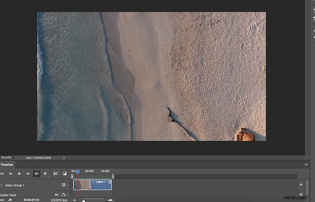This screenshot has width=315, height=202.
Task: Click the timeline vertical scrollbar
Action: [307, 187]
